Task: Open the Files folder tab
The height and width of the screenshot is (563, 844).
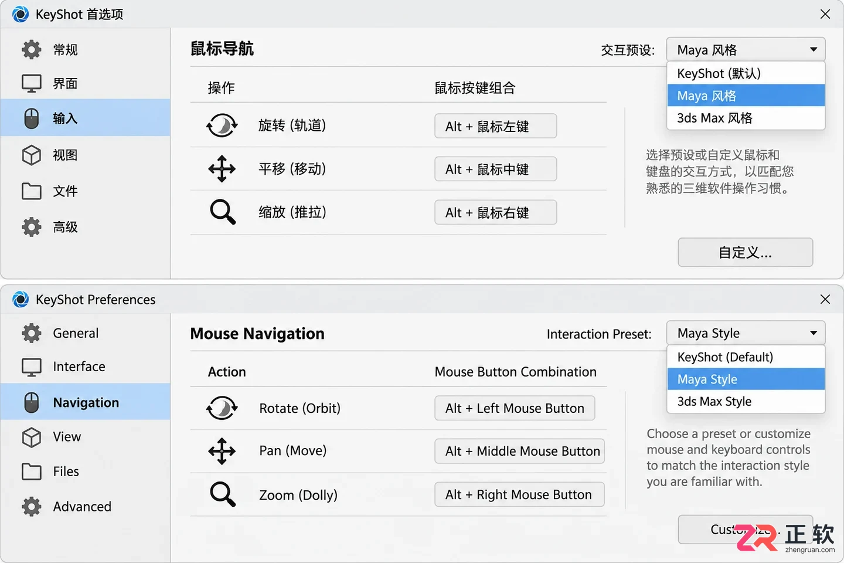Action: point(86,472)
